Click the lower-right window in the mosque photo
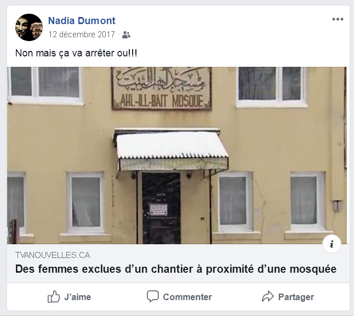Screen dimensions: 354x316 [307, 202]
